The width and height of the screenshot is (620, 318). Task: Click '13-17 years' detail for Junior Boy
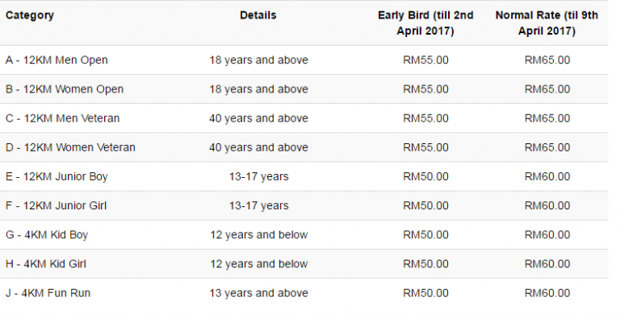tap(258, 177)
